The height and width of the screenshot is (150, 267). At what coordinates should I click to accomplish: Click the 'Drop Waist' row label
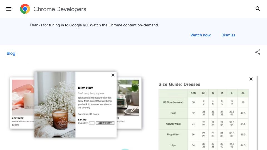tap(173, 134)
